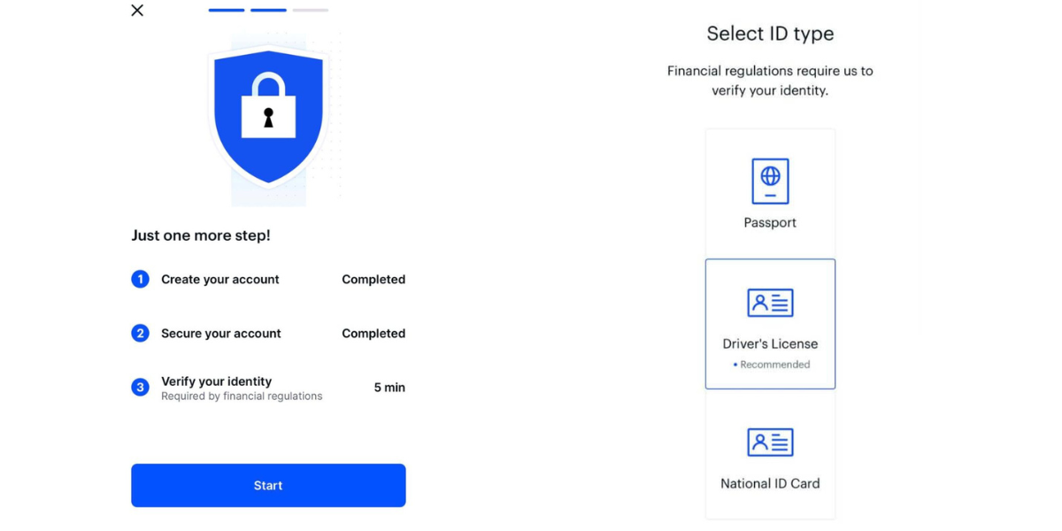Image resolution: width=1062 pixels, height=531 pixels.
Task: Click the 'Verify your identity' step label
Action: pos(216,381)
